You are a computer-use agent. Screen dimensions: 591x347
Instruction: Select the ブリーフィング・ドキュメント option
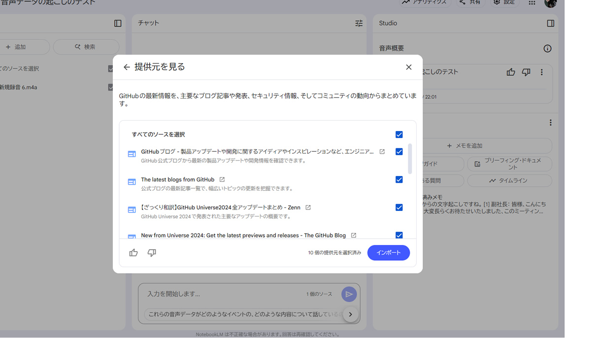pyautogui.click(x=509, y=164)
